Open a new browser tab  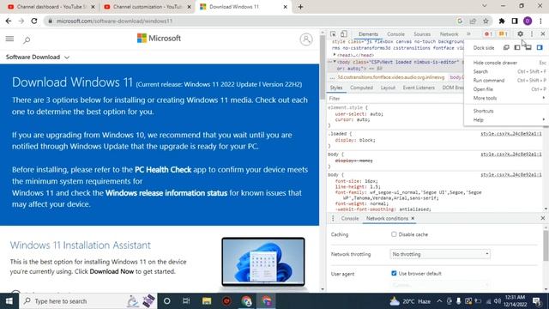pos(300,7)
